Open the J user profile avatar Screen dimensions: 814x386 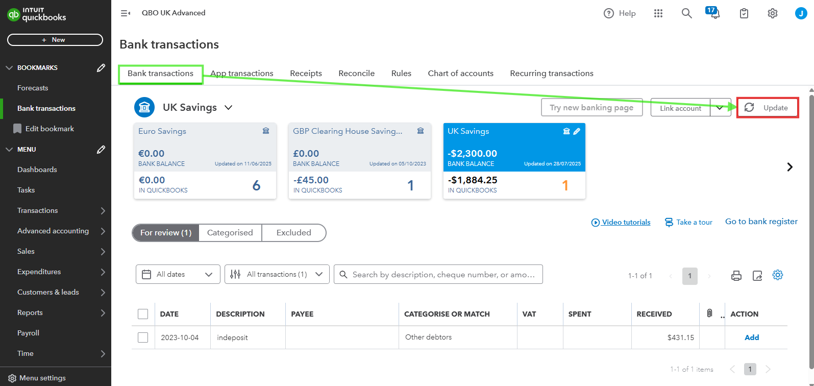coord(801,13)
